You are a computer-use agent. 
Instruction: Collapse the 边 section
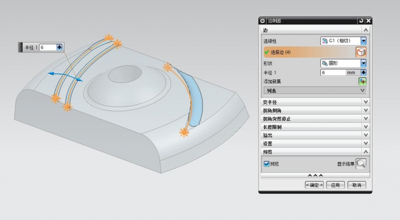click(365, 30)
